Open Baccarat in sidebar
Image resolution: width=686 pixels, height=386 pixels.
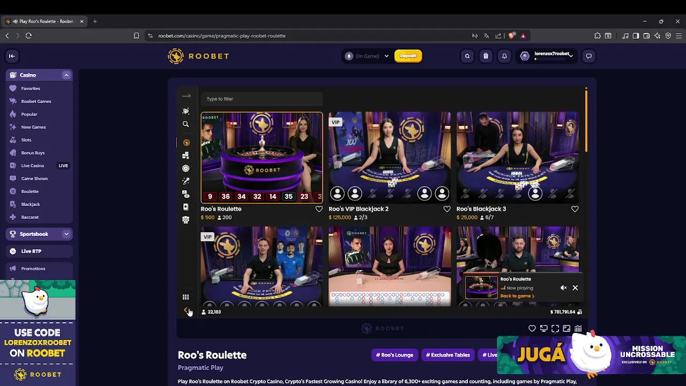(30, 217)
